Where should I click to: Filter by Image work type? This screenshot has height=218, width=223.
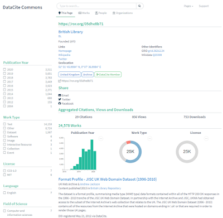[4, 141]
